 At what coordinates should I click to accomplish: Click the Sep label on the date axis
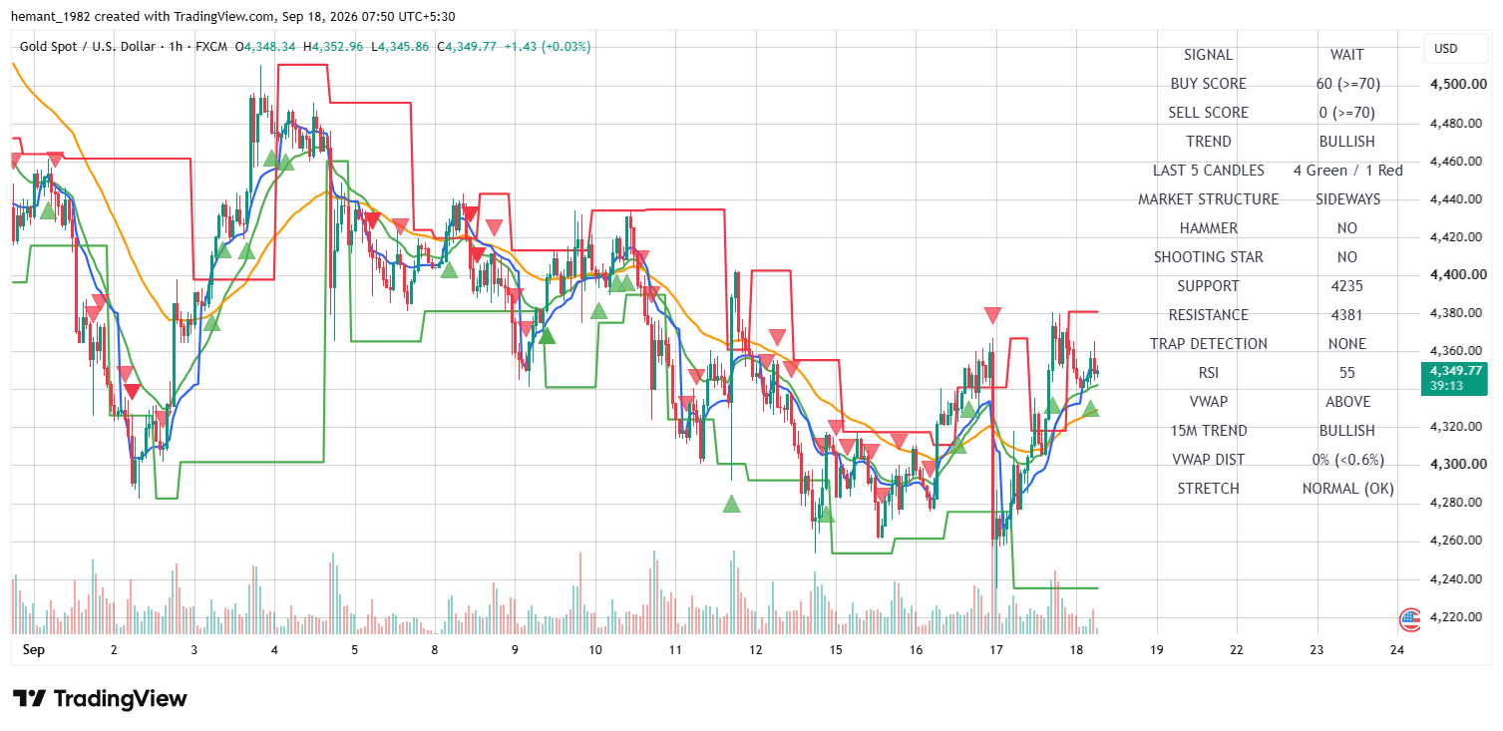coord(34,650)
